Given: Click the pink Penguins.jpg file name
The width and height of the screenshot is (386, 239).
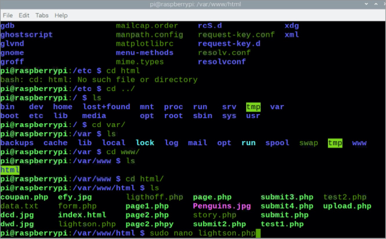Looking at the screenshot, I should click(222, 206).
